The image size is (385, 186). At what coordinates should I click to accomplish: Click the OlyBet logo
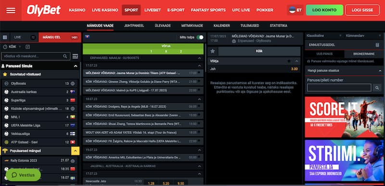[44, 10]
